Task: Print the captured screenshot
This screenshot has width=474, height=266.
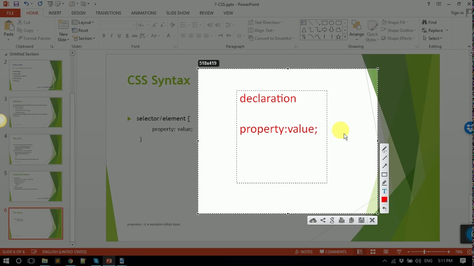Action: coord(342,221)
